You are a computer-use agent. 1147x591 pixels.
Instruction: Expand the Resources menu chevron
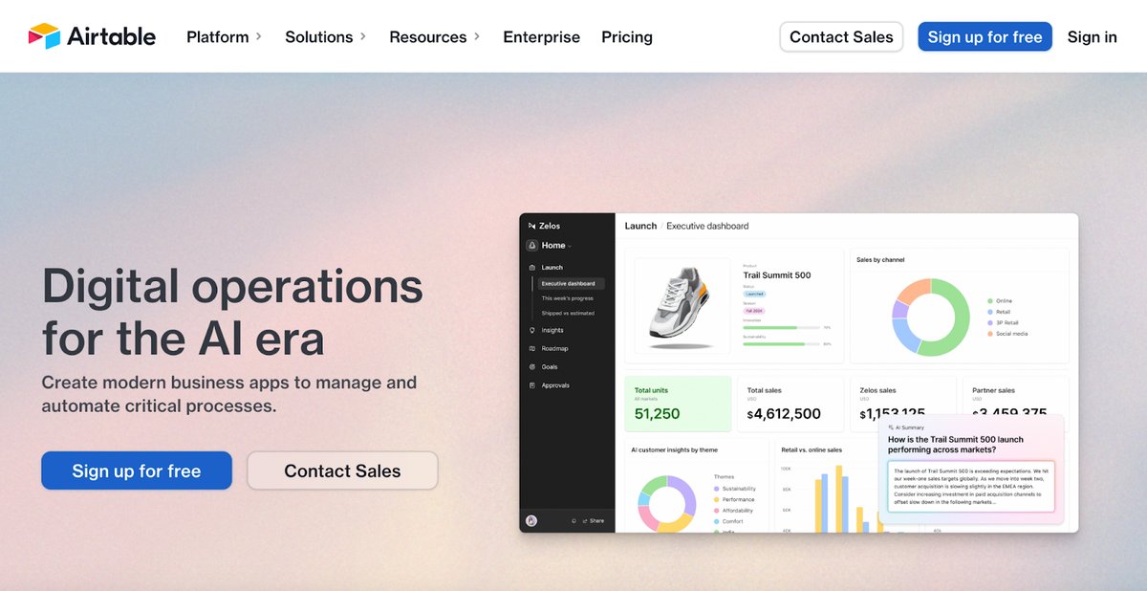pyautogui.click(x=476, y=36)
